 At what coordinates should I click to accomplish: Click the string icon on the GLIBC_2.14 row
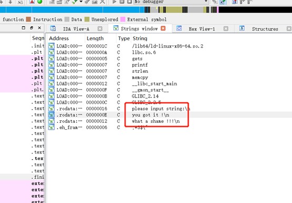click(52, 96)
